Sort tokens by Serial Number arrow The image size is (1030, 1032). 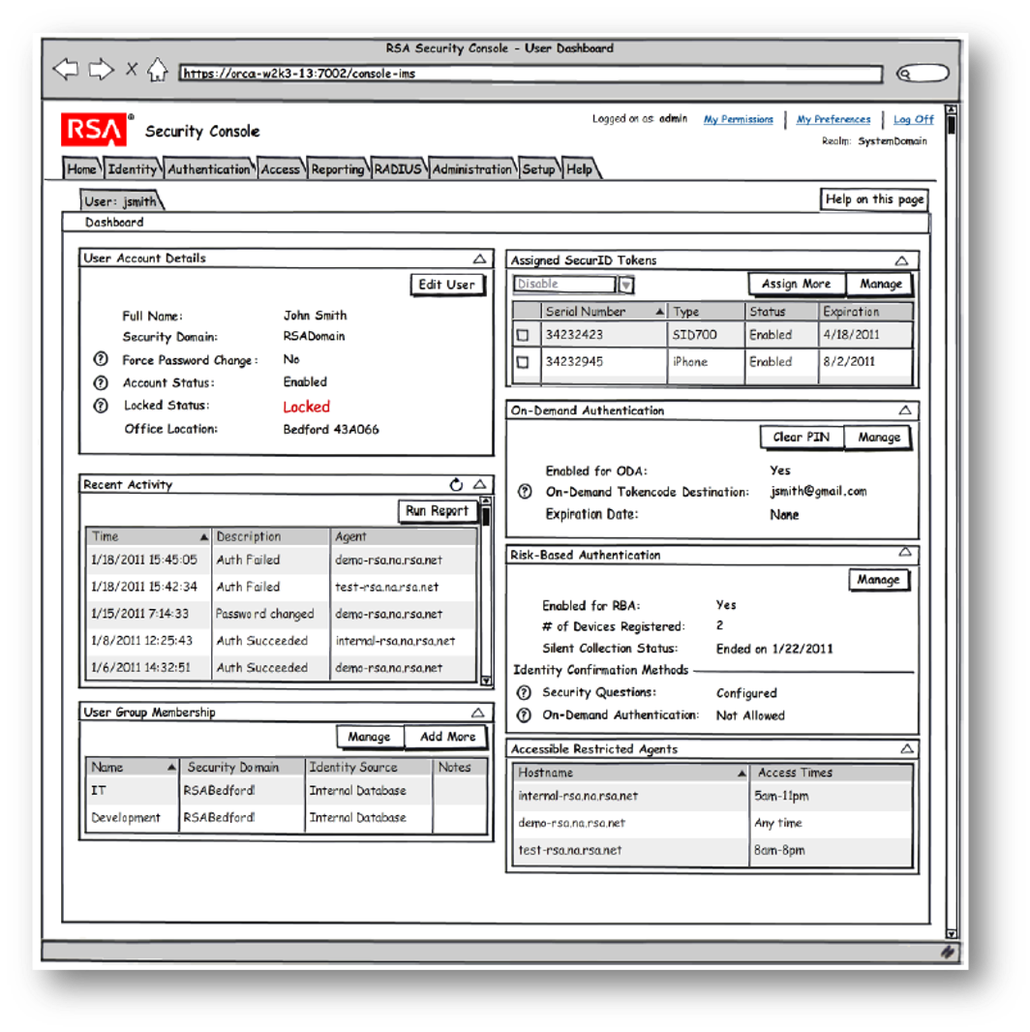659,312
